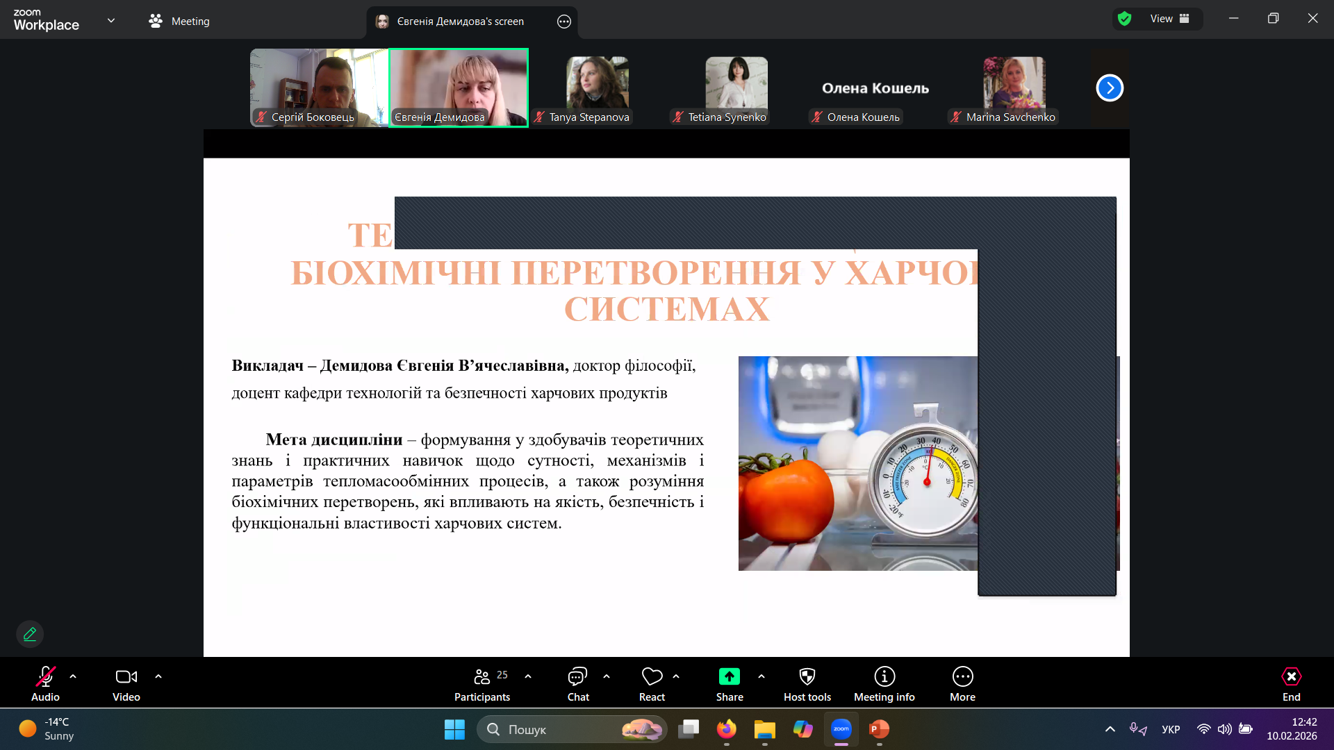Viewport: 1334px width, 750px height.
Task: Open the Chat panel
Action: (577, 684)
